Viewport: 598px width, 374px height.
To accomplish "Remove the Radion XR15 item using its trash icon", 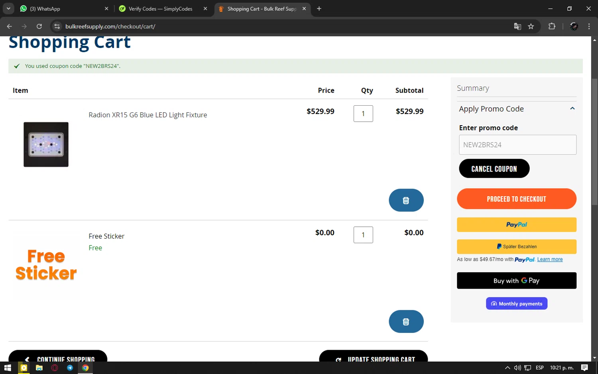I will [406, 200].
